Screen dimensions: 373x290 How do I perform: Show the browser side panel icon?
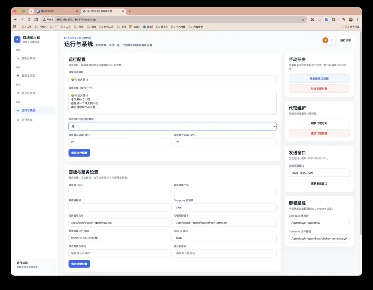click(x=36, y=19)
